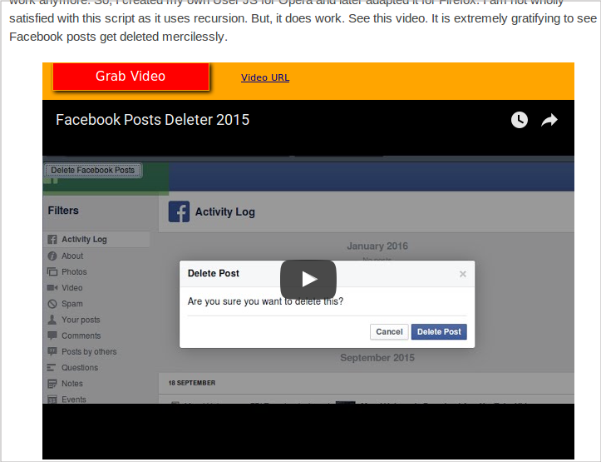Click the Your posts person icon
This screenshot has width=601, height=462.
tap(52, 320)
